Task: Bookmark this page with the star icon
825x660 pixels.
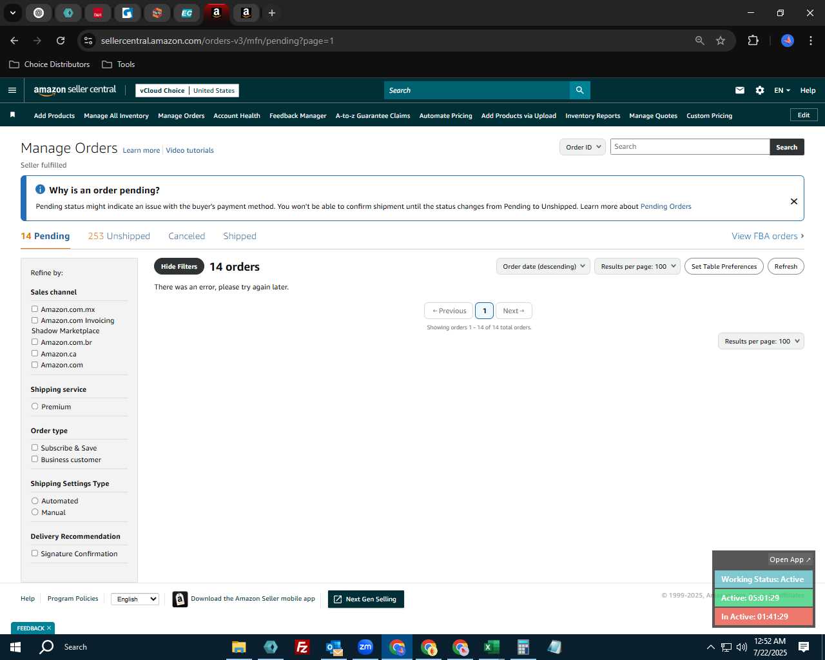Action: [x=721, y=41]
